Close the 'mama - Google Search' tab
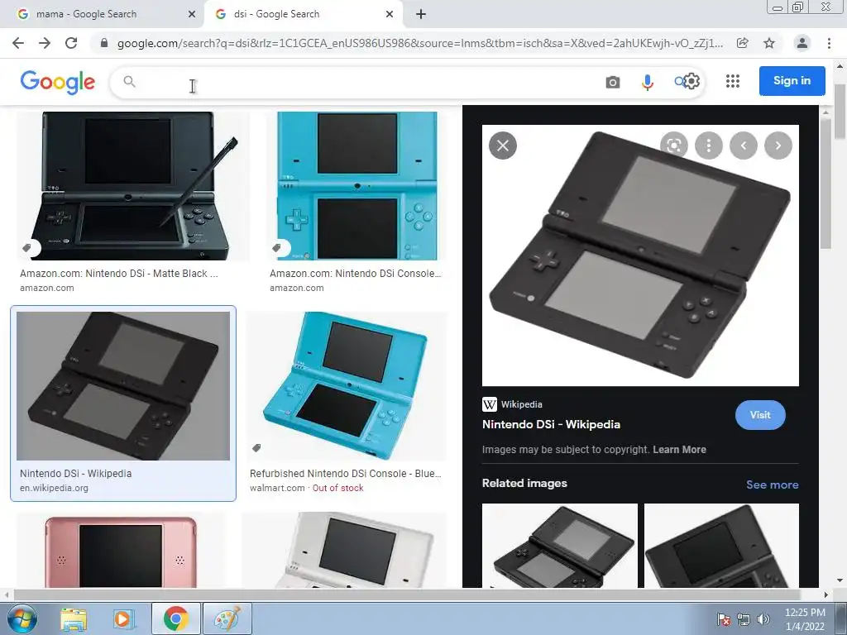 click(192, 15)
